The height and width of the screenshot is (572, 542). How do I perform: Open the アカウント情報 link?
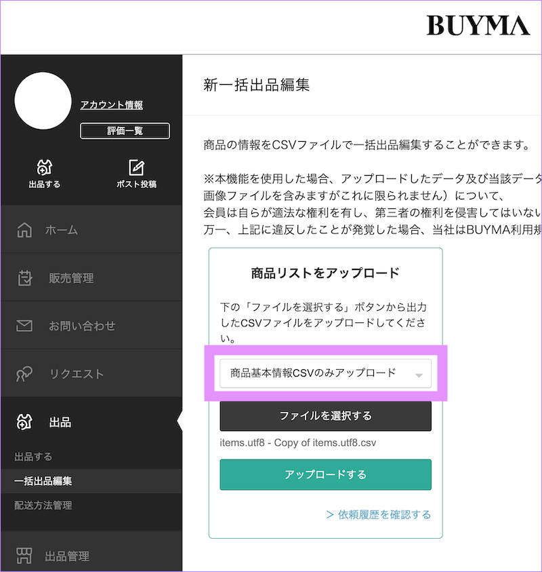(111, 104)
